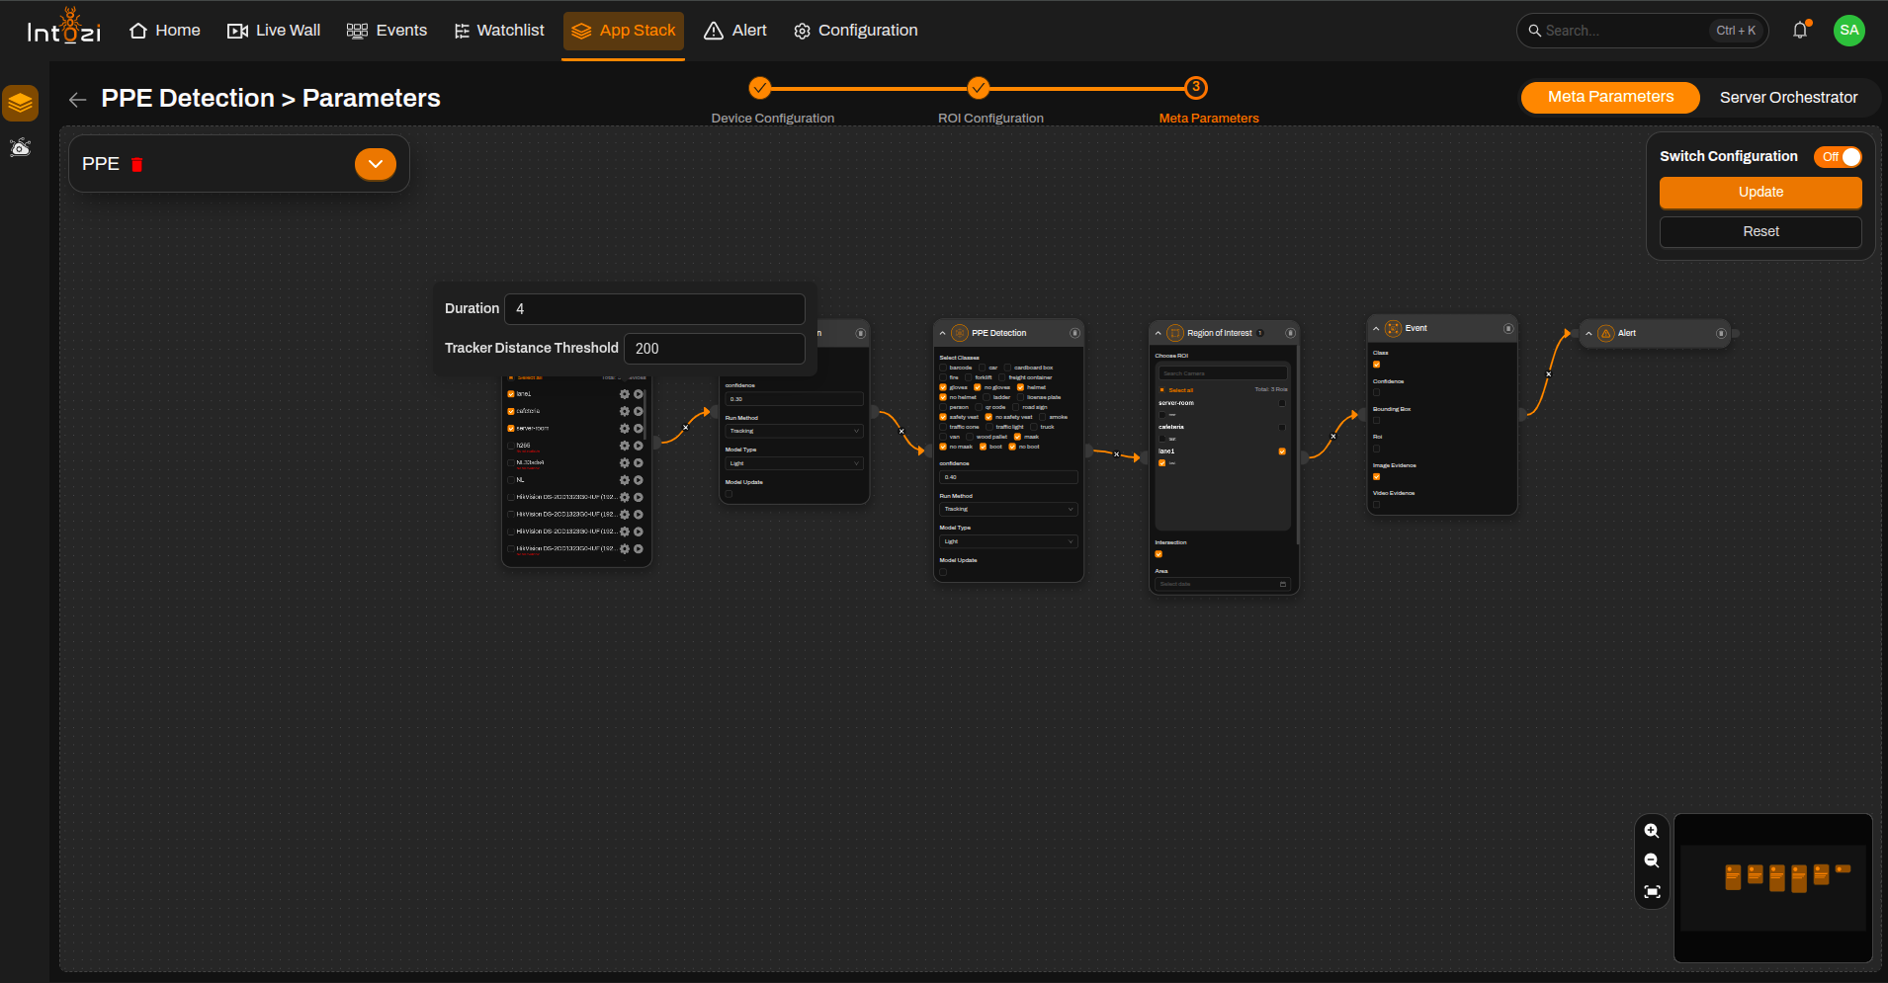This screenshot has height=983, width=1888.
Task: Collapse the PPE Detection node
Action: (x=943, y=333)
